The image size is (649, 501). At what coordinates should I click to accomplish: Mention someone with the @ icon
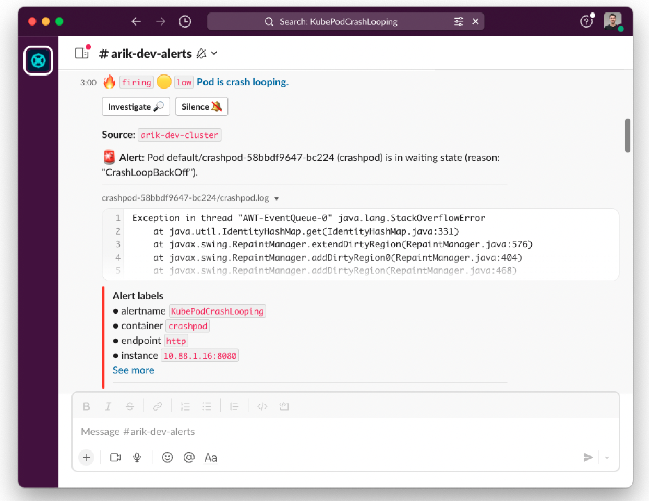pyautogui.click(x=189, y=457)
